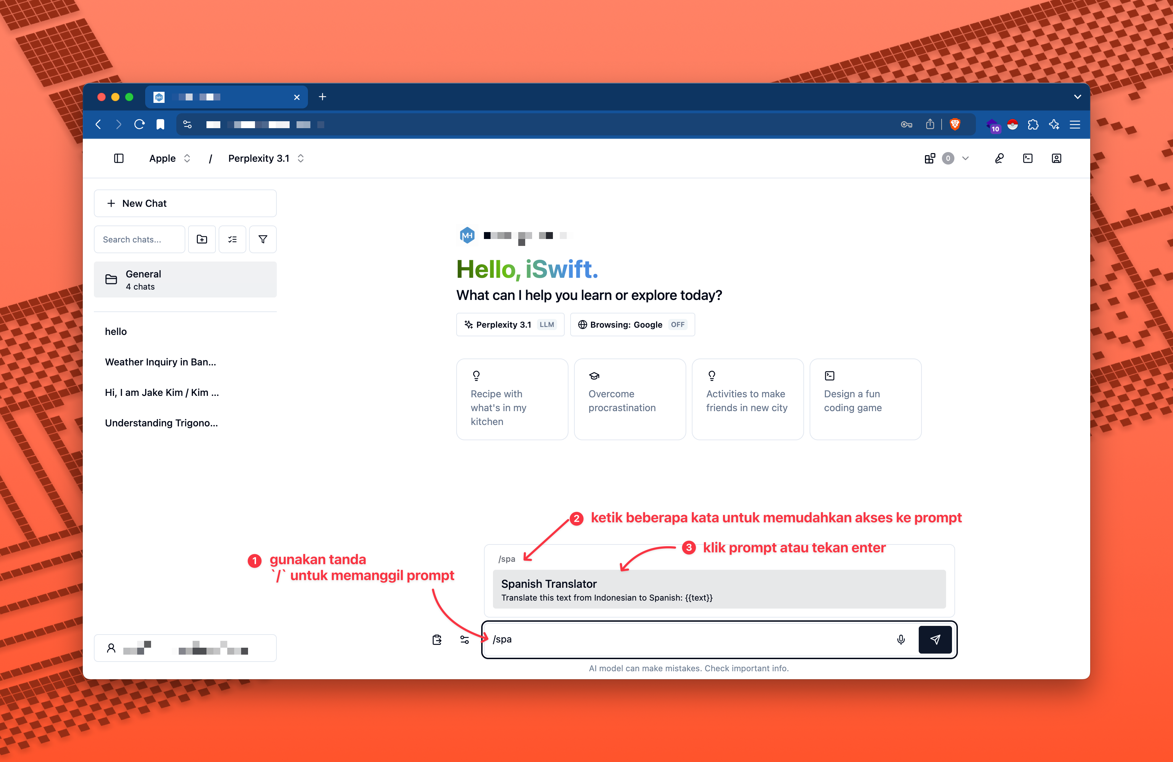This screenshot has height=762, width=1173.
Task: Open site settings icon in address bar
Action: pos(187,124)
